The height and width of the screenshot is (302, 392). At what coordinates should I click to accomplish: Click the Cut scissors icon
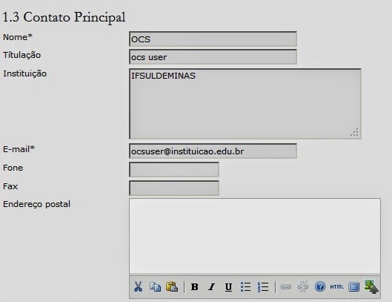[x=138, y=286]
